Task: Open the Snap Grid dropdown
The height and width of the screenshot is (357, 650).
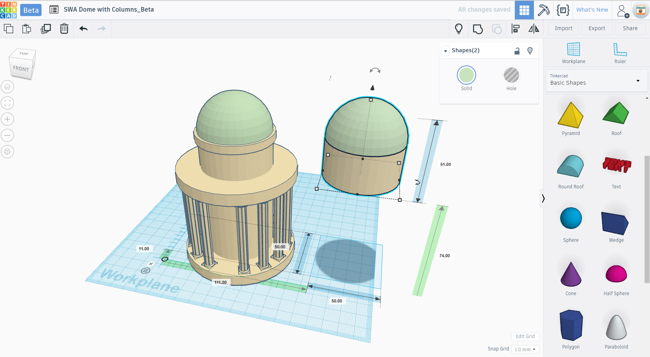Action: coord(525,349)
